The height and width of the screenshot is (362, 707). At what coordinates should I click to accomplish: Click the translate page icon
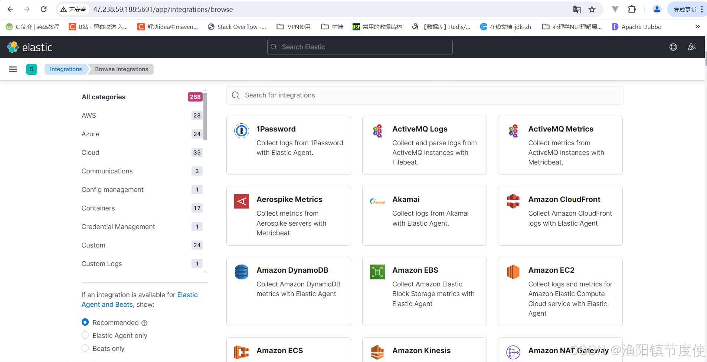tap(577, 9)
